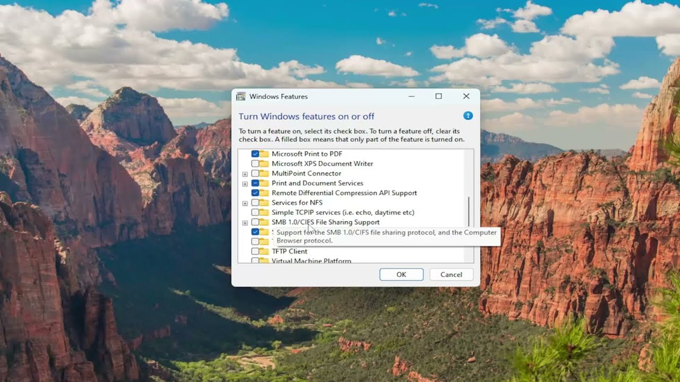Expand SMB 1.0/CIFS File Sharing Support node
The height and width of the screenshot is (382, 680).
(x=245, y=223)
